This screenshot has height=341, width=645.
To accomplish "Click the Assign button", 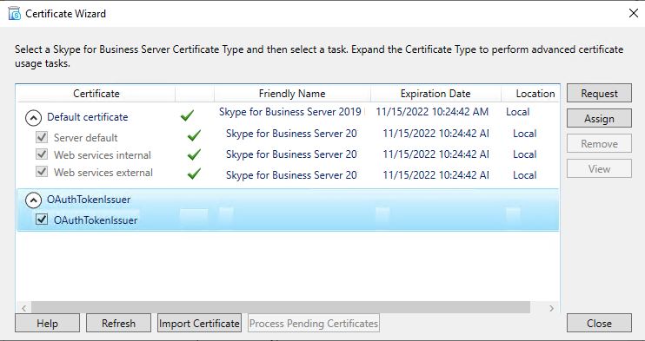I will [599, 118].
